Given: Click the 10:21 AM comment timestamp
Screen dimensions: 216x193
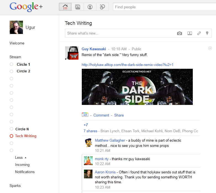Looking at the screenshot, I should pyautogui.click(x=102, y=150).
